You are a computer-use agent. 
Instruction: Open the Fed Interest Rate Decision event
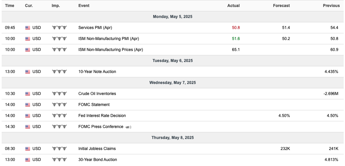(x=102, y=116)
